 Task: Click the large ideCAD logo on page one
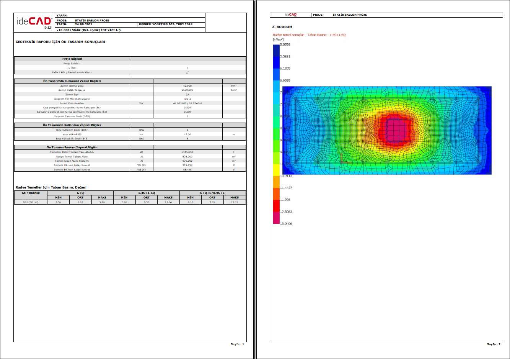(x=34, y=22)
